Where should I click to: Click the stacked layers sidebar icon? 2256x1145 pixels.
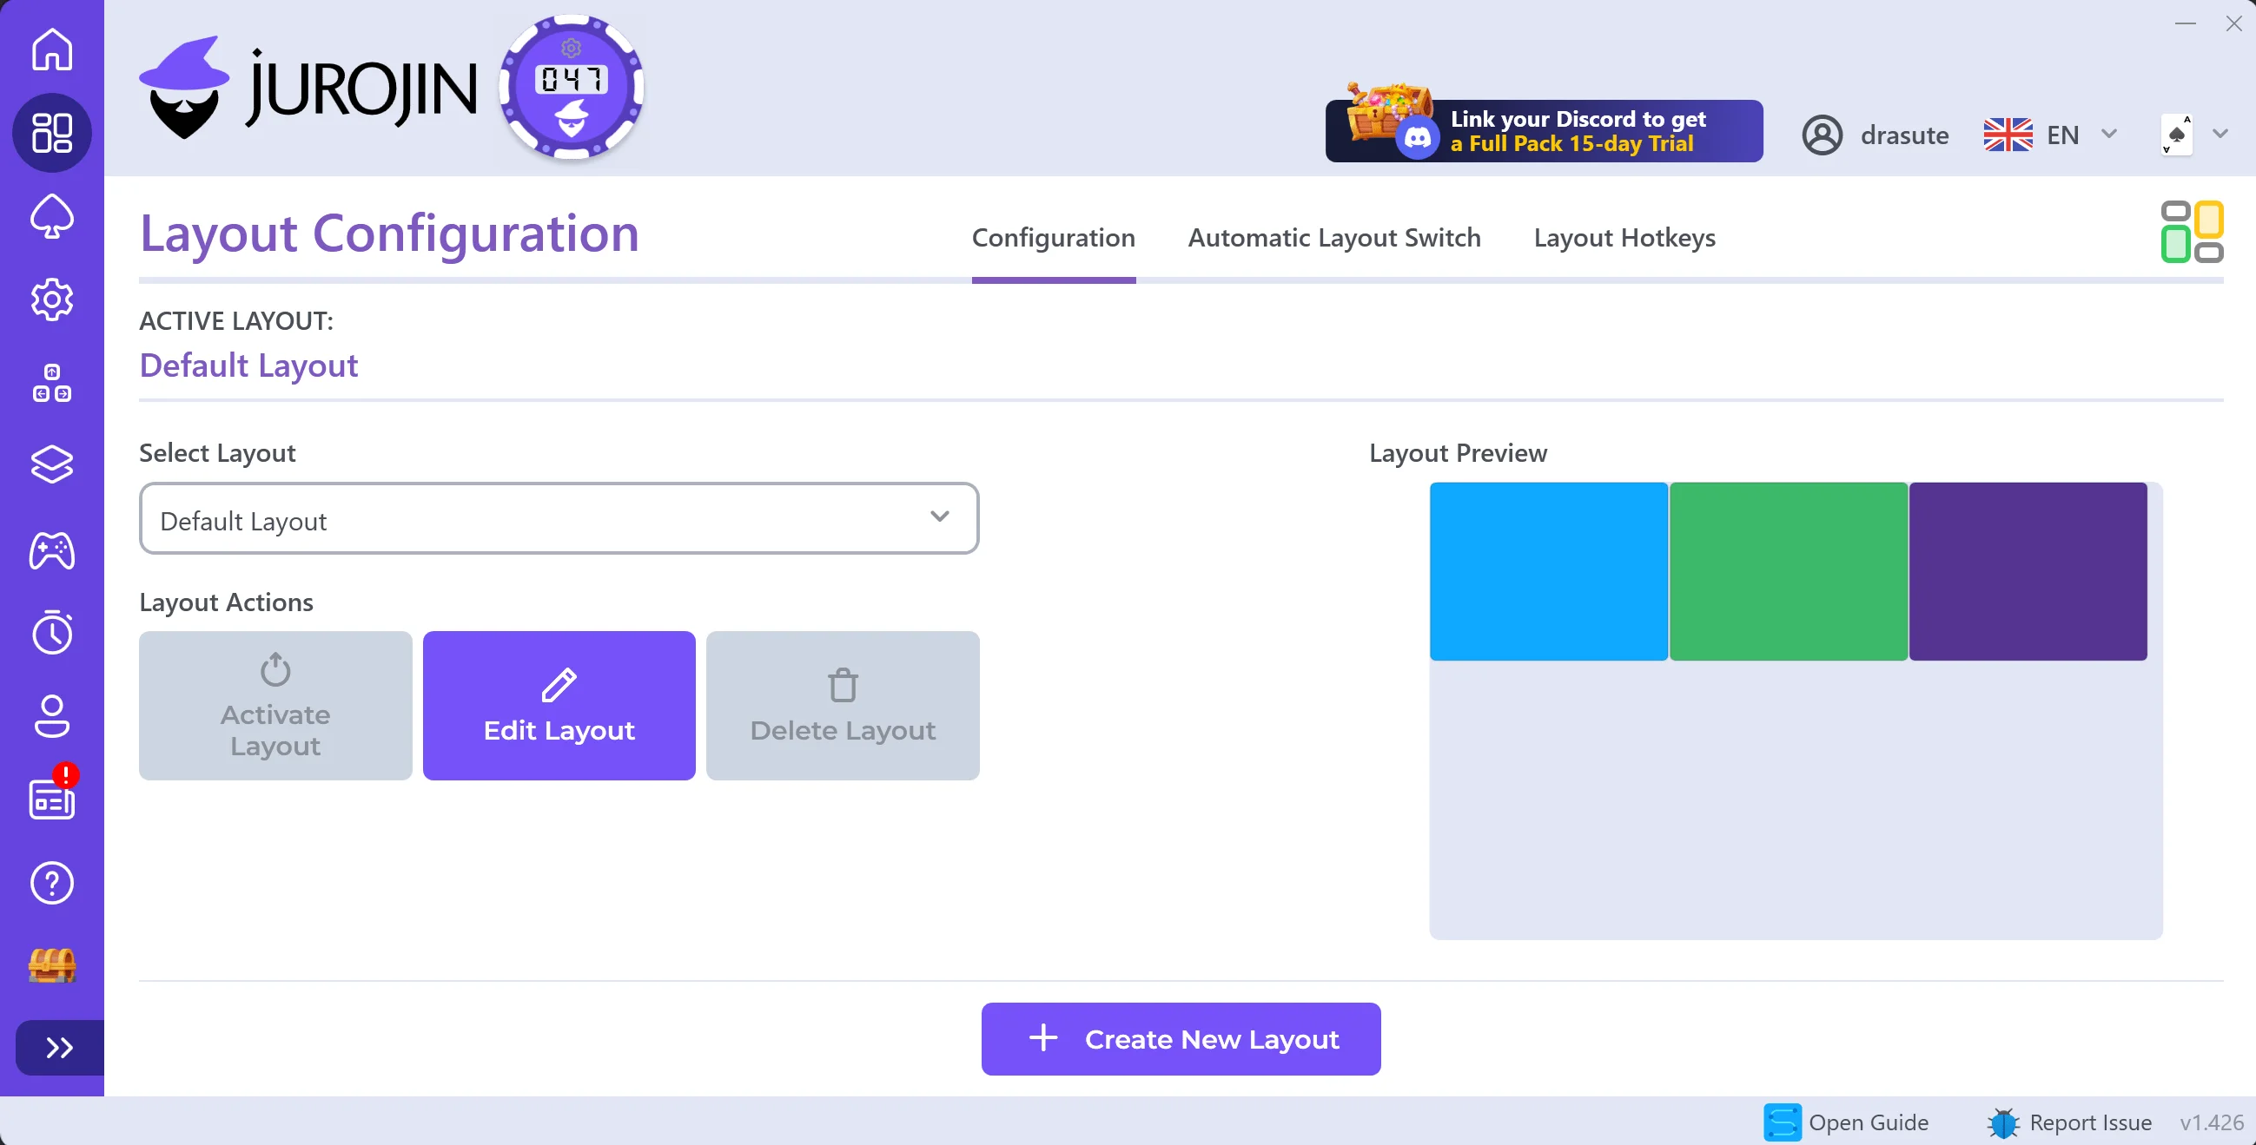pos(51,464)
